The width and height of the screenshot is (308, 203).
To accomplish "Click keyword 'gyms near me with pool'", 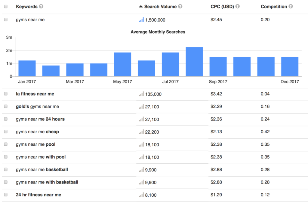I will tap(41, 157).
